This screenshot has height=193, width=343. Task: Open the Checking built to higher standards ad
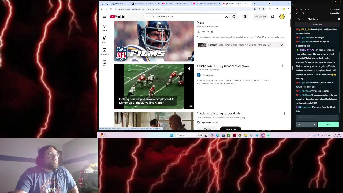click(219, 114)
